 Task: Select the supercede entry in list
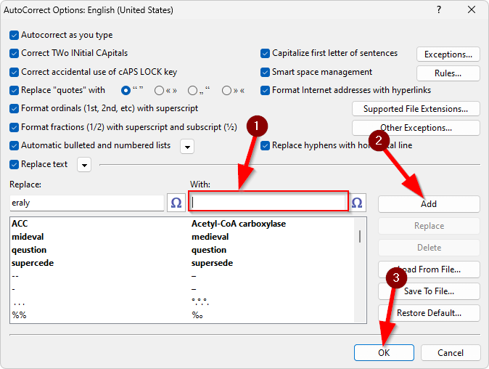tap(33, 263)
